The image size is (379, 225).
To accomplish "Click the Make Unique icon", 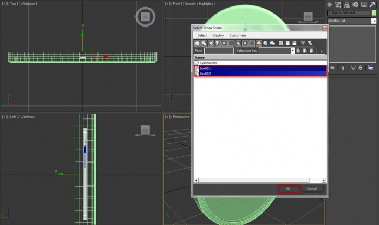I will click(353, 68).
